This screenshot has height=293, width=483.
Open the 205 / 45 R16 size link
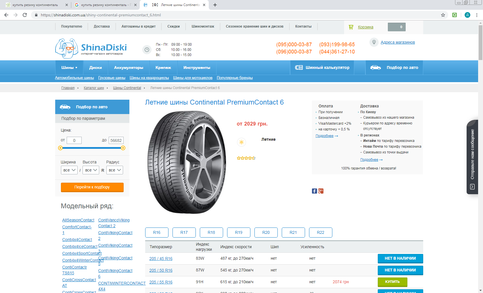(x=161, y=259)
